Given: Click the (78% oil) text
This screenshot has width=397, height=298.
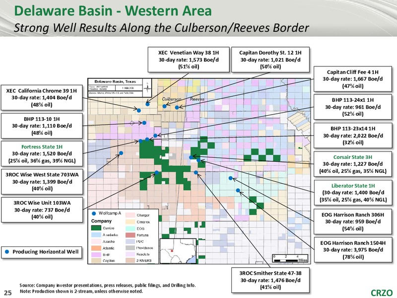Looking at the screenshot, I should click(x=353, y=257).
